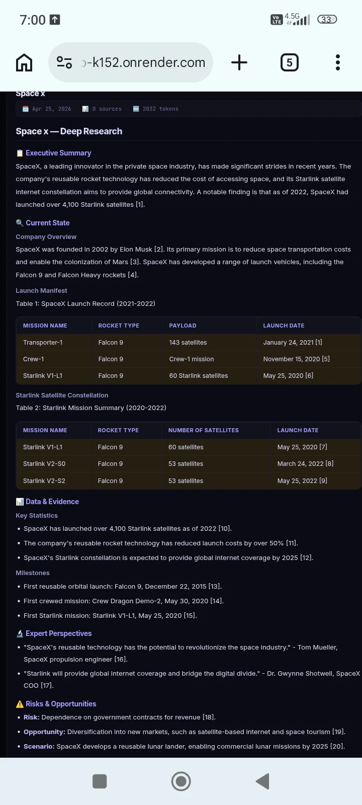Image resolution: width=362 pixels, height=805 pixels.
Task: Open tab switcher showing 5 tabs
Action: click(289, 62)
